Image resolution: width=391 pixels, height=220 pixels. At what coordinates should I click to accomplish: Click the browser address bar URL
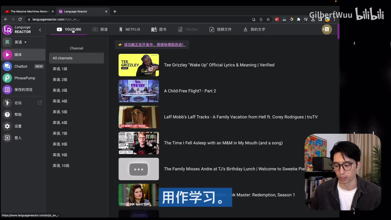coord(56,19)
